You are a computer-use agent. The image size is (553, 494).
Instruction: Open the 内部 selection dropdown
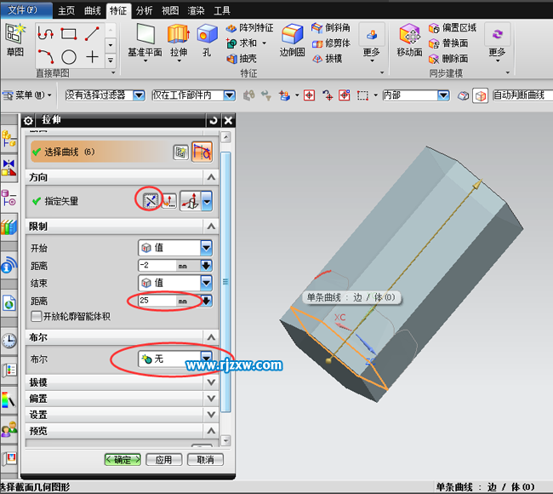[x=443, y=95]
